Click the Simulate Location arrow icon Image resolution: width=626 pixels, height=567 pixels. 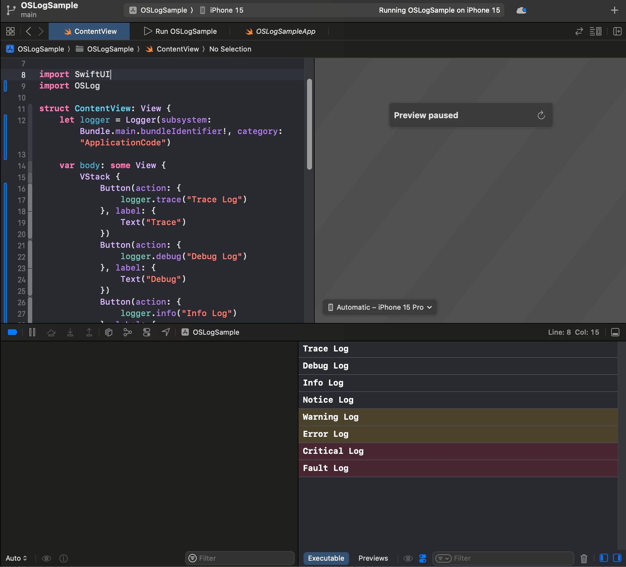[166, 332]
